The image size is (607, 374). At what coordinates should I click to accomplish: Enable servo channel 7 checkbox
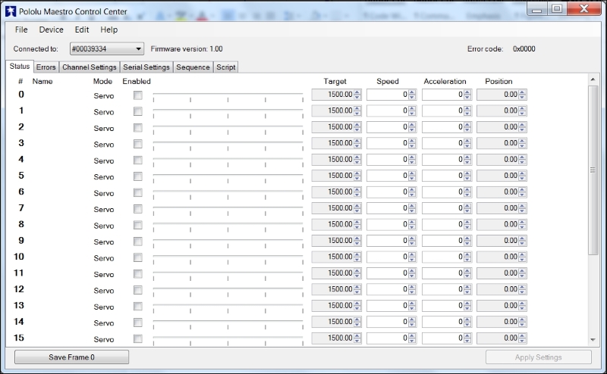(138, 209)
